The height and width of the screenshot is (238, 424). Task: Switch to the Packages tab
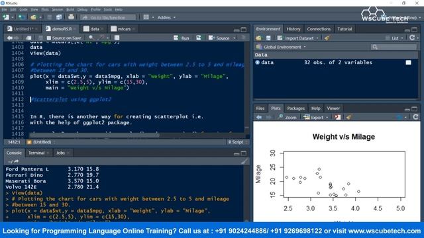point(295,108)
